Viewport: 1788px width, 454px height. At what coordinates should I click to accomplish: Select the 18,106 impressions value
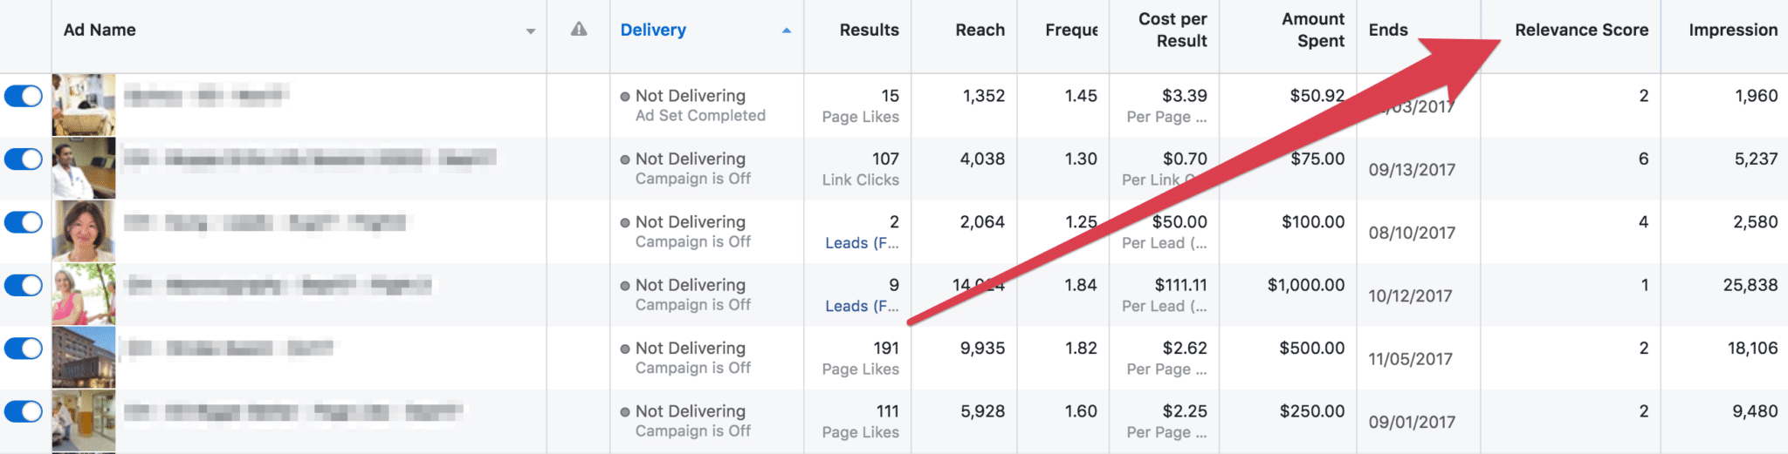[x=1752, y=348]
